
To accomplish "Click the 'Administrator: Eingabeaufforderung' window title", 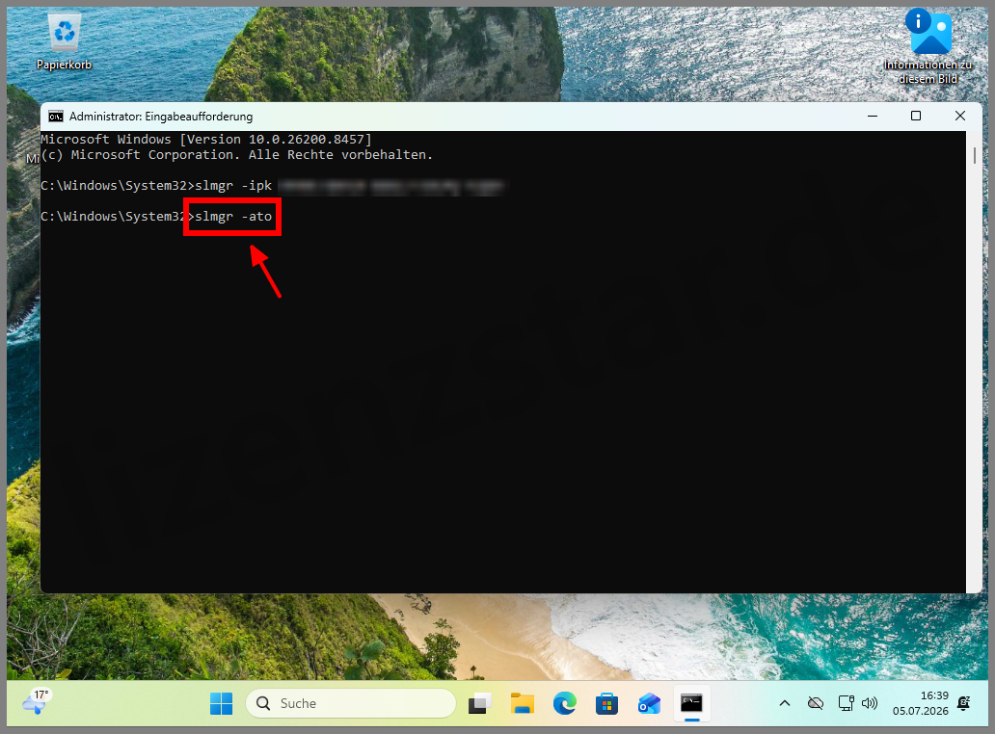I will pyautogui.click(x=161, y=117).
